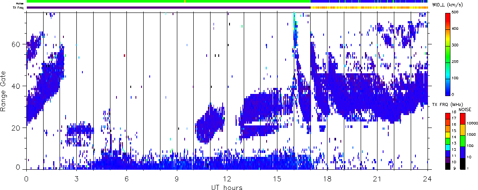The width and height of the screenshot is (478, 190).
Task: Click the black NOISE colorbar segment
Action: 462,164
